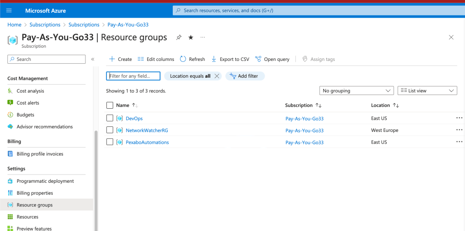
Task: Collapse the left navigation pane
Action: tap(93, 59)
